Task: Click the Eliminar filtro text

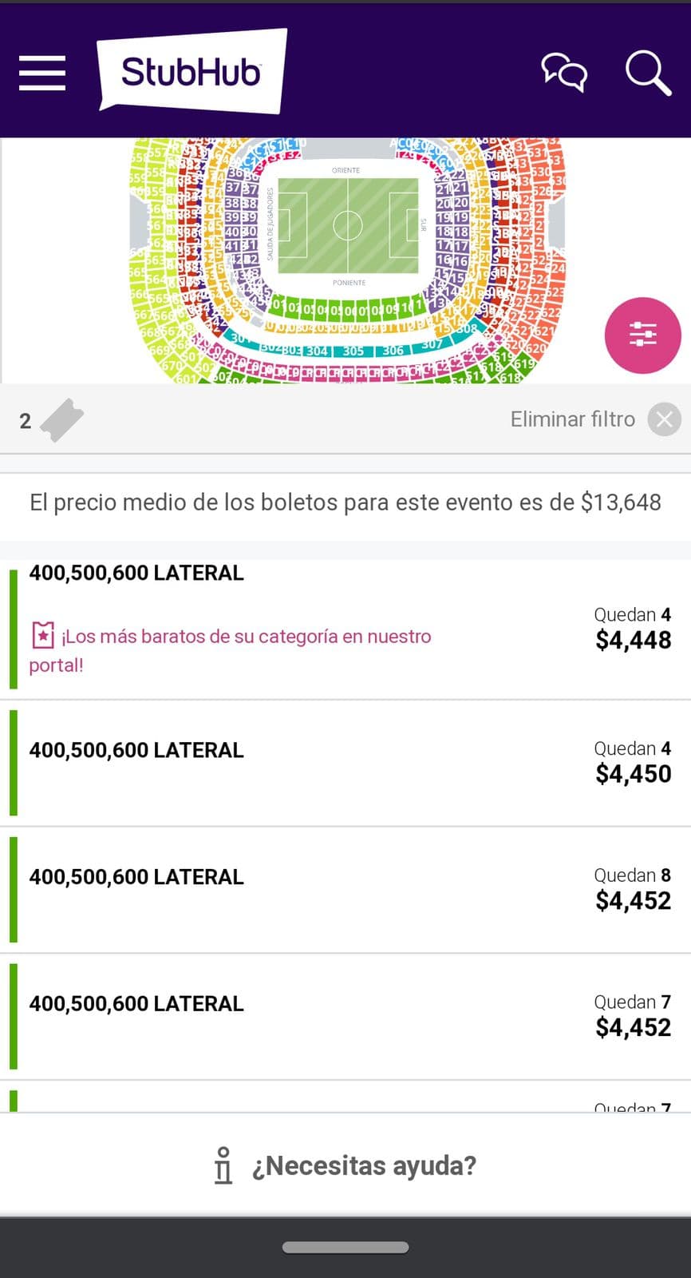Action: [x=572, y=419]
